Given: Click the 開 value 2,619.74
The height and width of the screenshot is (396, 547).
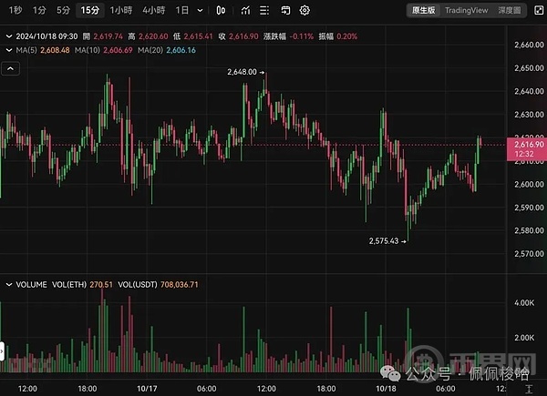Looking at the screenshot, I should 108,36.
